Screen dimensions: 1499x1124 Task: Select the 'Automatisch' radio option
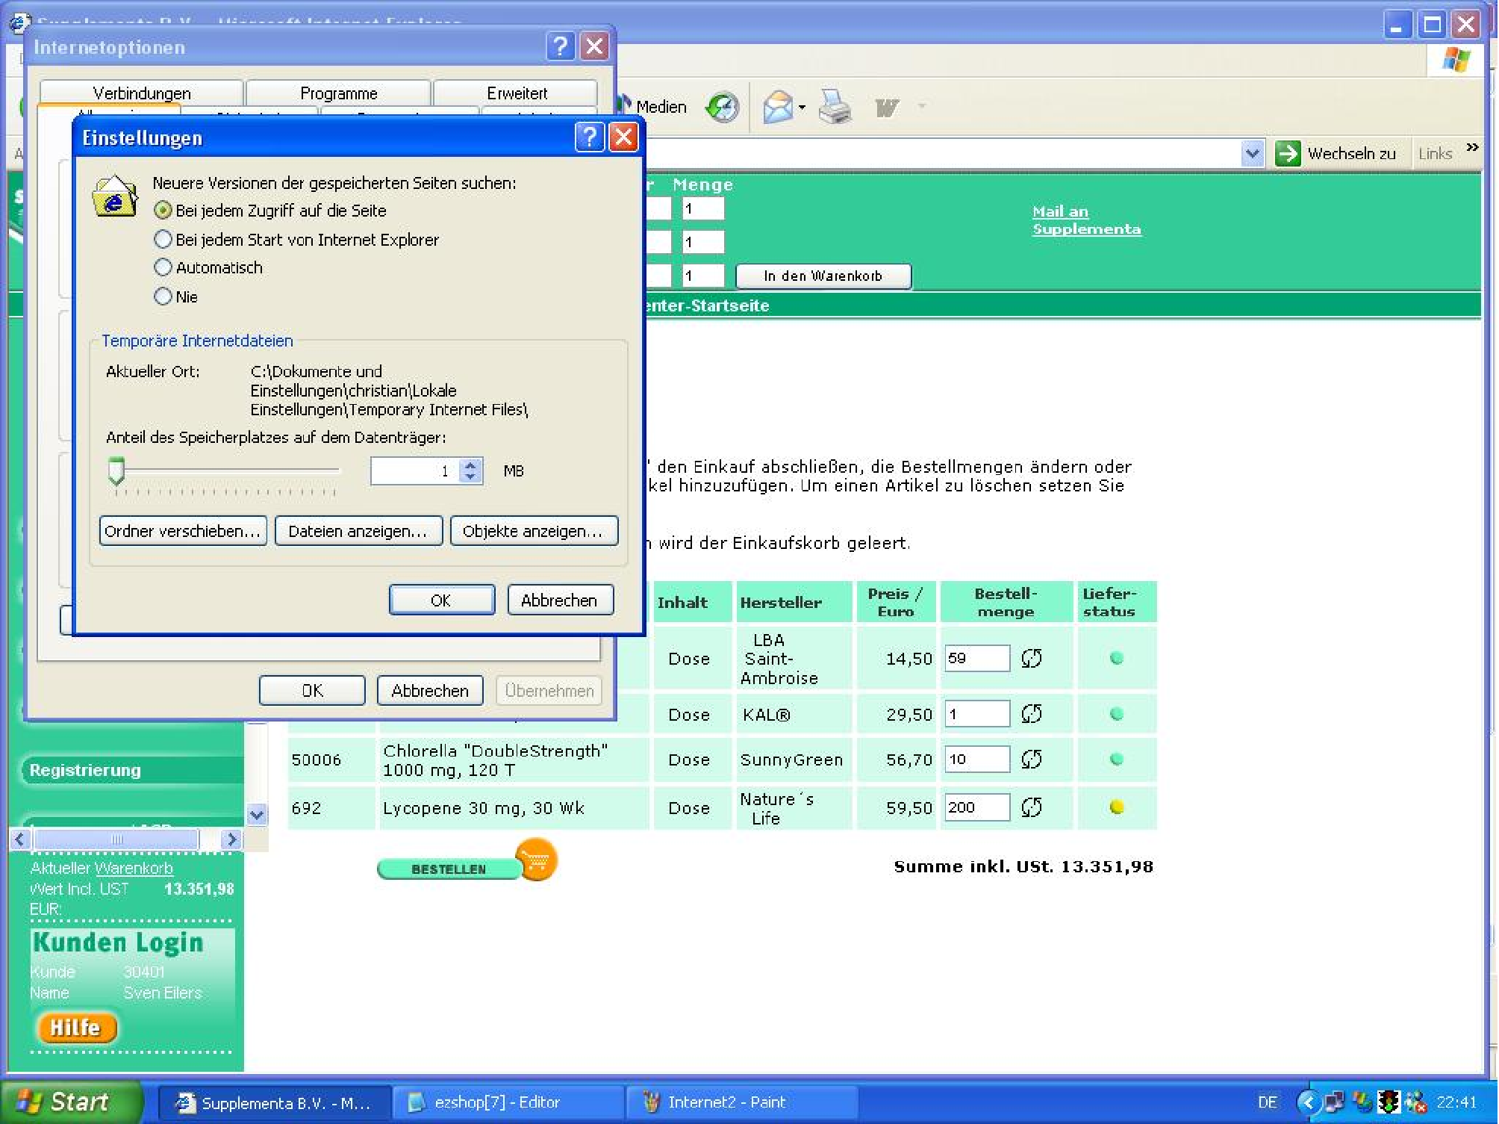[x=163, y=267]
